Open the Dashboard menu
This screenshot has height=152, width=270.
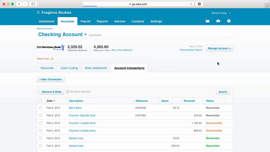pos(47,21)
